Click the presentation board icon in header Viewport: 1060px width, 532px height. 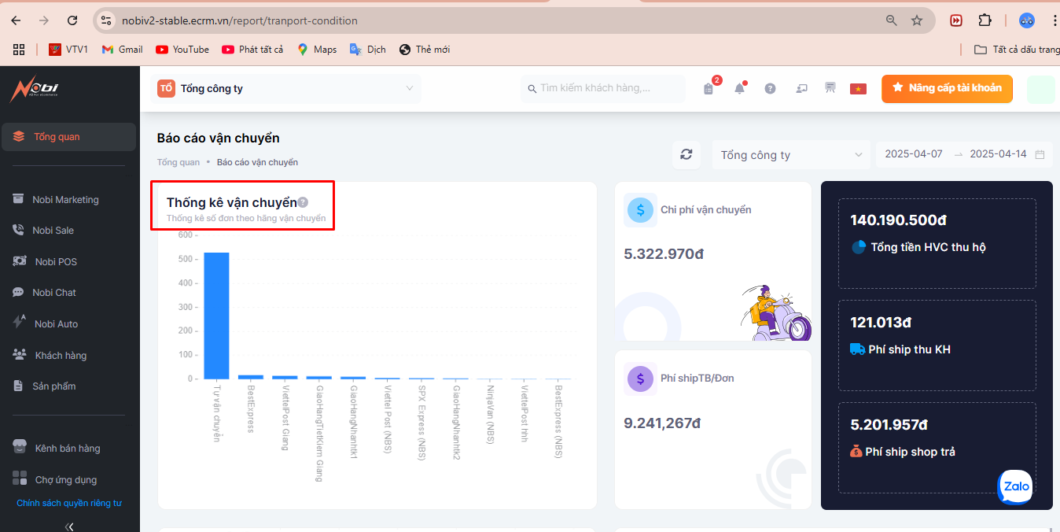(830, 88)
